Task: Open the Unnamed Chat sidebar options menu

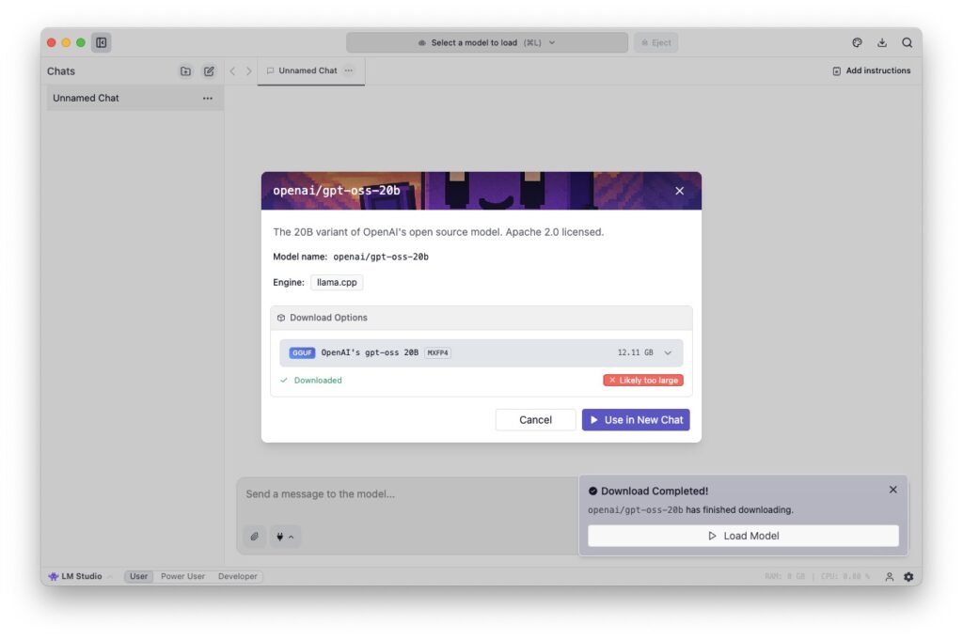Action: (208, 98)
